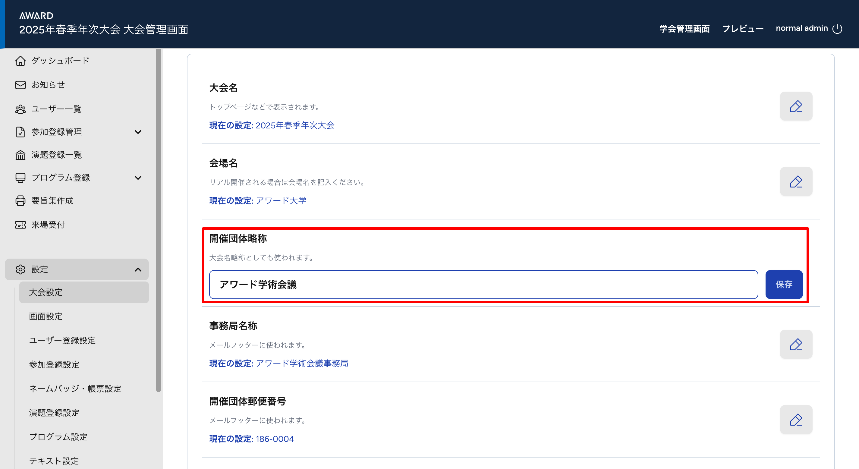Click the edit pencil for 開催団体郵便番号
Screen dimensions: 859x469
coord(796,420)
